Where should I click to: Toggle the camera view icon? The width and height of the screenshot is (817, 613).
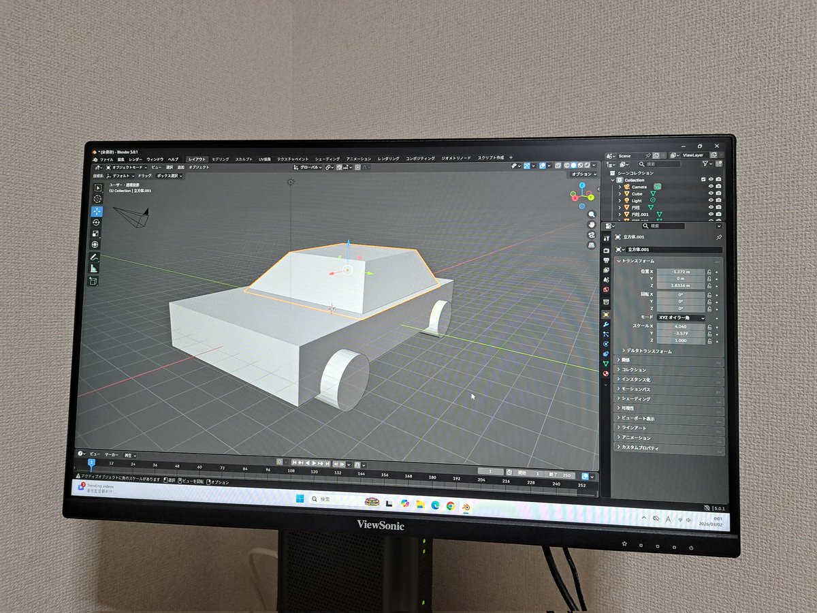pos(591,234)
